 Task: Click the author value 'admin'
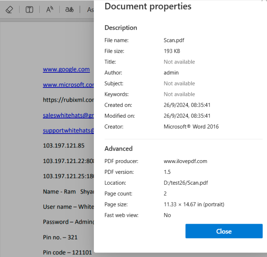(171, 73)
